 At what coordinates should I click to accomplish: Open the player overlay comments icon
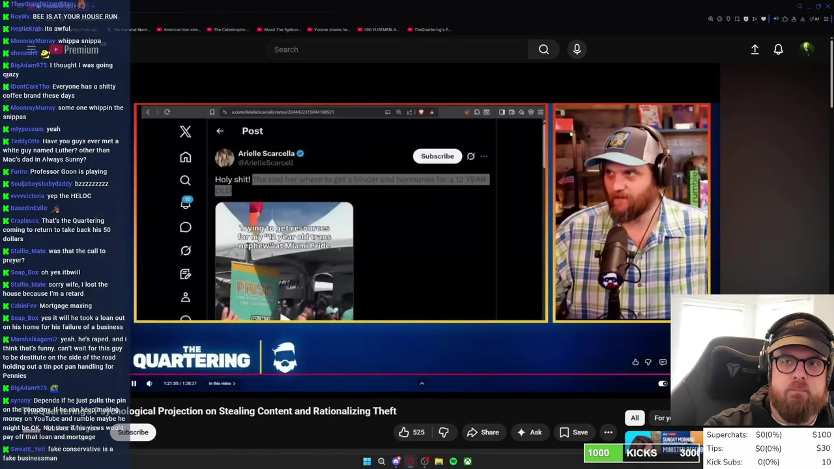click(x=663, y=362)
